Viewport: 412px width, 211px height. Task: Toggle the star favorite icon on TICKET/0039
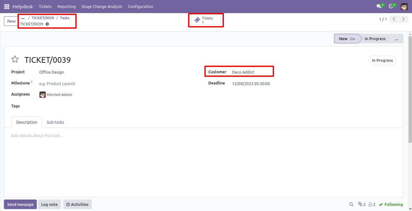[15, 59]
